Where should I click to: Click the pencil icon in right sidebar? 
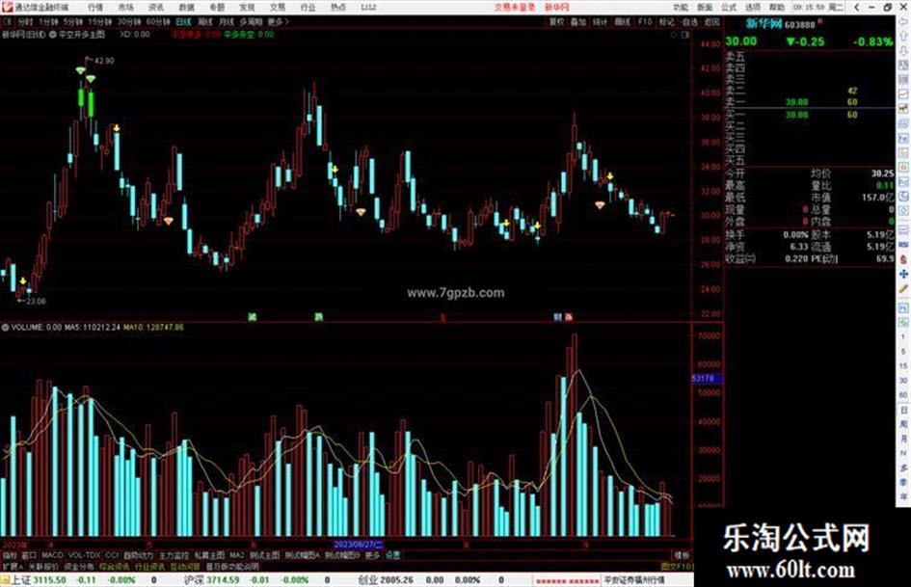pyautogui.click(x=903, y=289)
